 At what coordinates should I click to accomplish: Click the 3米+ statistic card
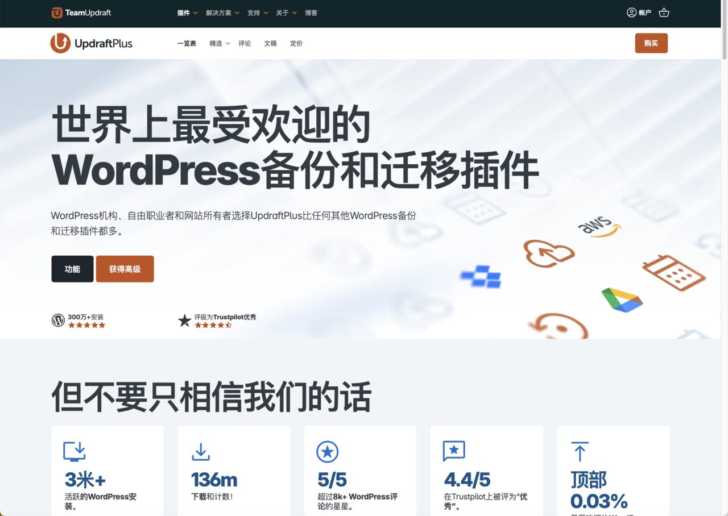107,471
